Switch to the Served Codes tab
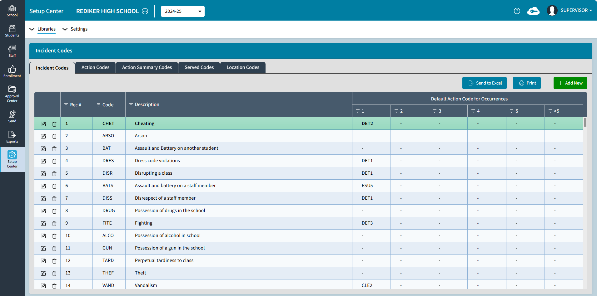The width and height of the screenshot is (597, 296). point(199,67)
